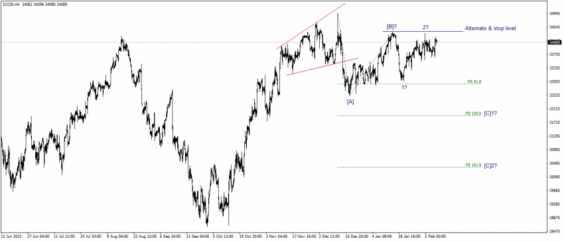Viewport: 564px width, 241px height.
Task: Click the 2? wave label
Action: [x=425, y=26]
